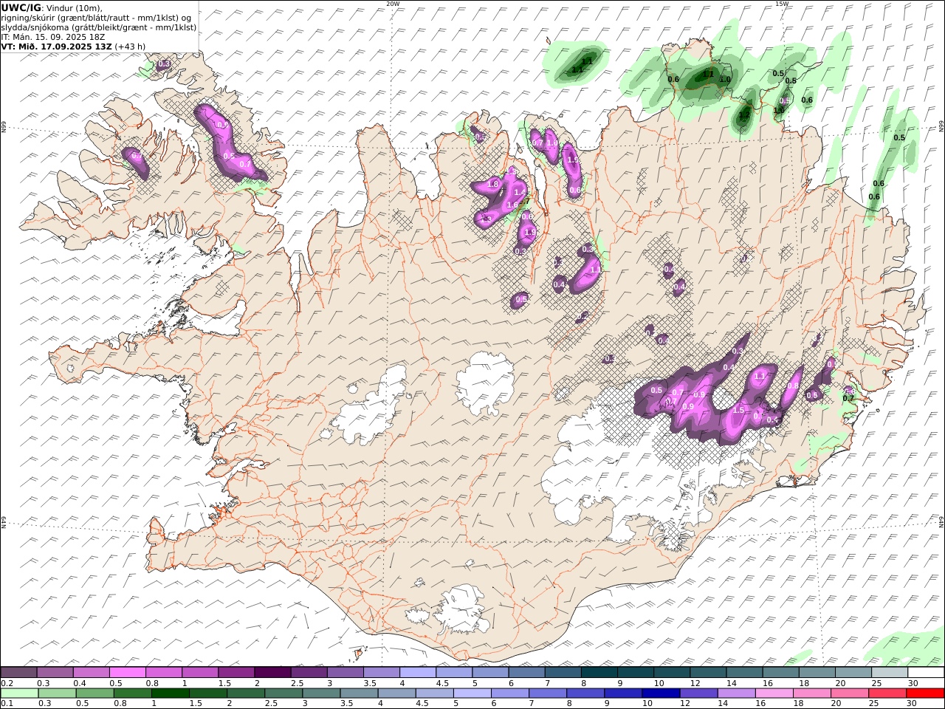Click the 6 slate-blue swatch in upper legend row
Screen dimensions: 945x709
coord(526,672)
